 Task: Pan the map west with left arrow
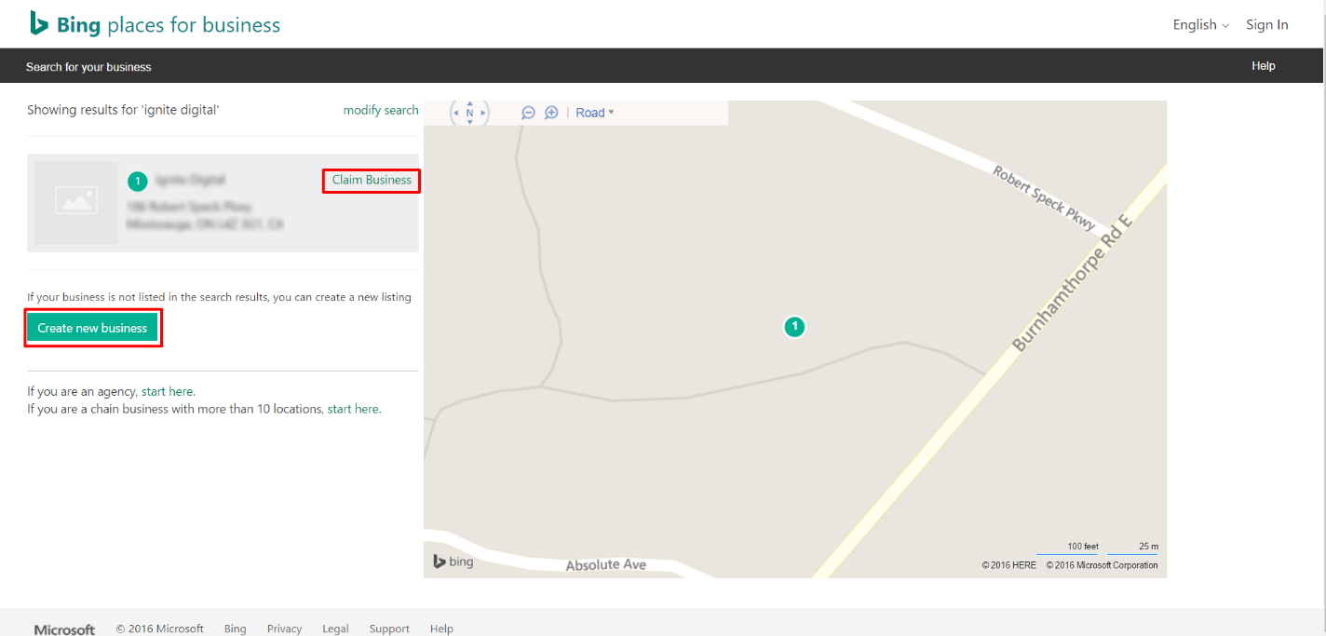(455, 113)
